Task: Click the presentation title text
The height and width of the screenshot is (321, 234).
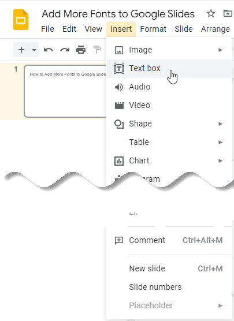Action: click(118, 14)
